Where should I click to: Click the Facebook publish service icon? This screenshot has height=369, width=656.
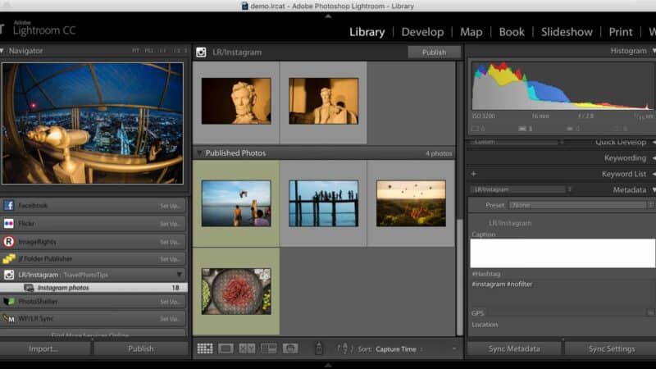tap(9, 206)
